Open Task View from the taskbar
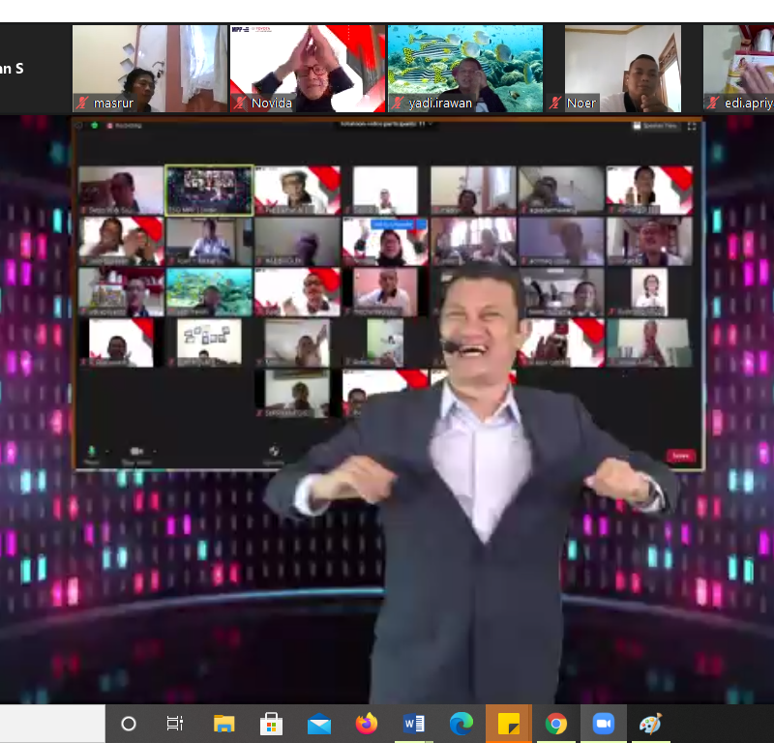 (175, 724)
